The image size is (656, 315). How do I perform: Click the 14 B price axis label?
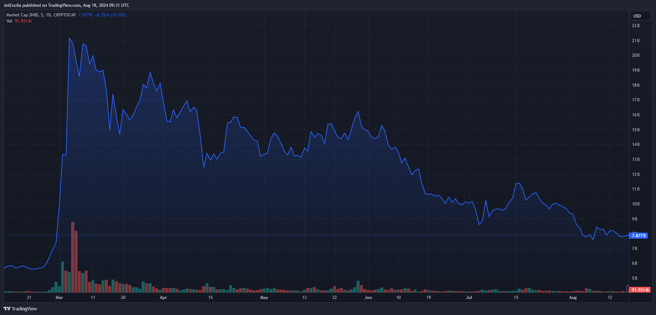636,144
